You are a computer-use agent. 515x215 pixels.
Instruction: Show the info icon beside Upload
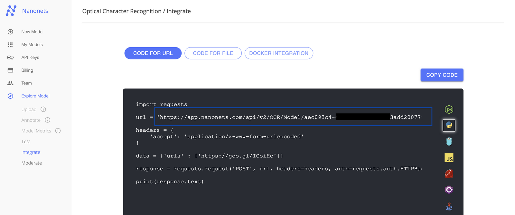(x=43, y=109)
